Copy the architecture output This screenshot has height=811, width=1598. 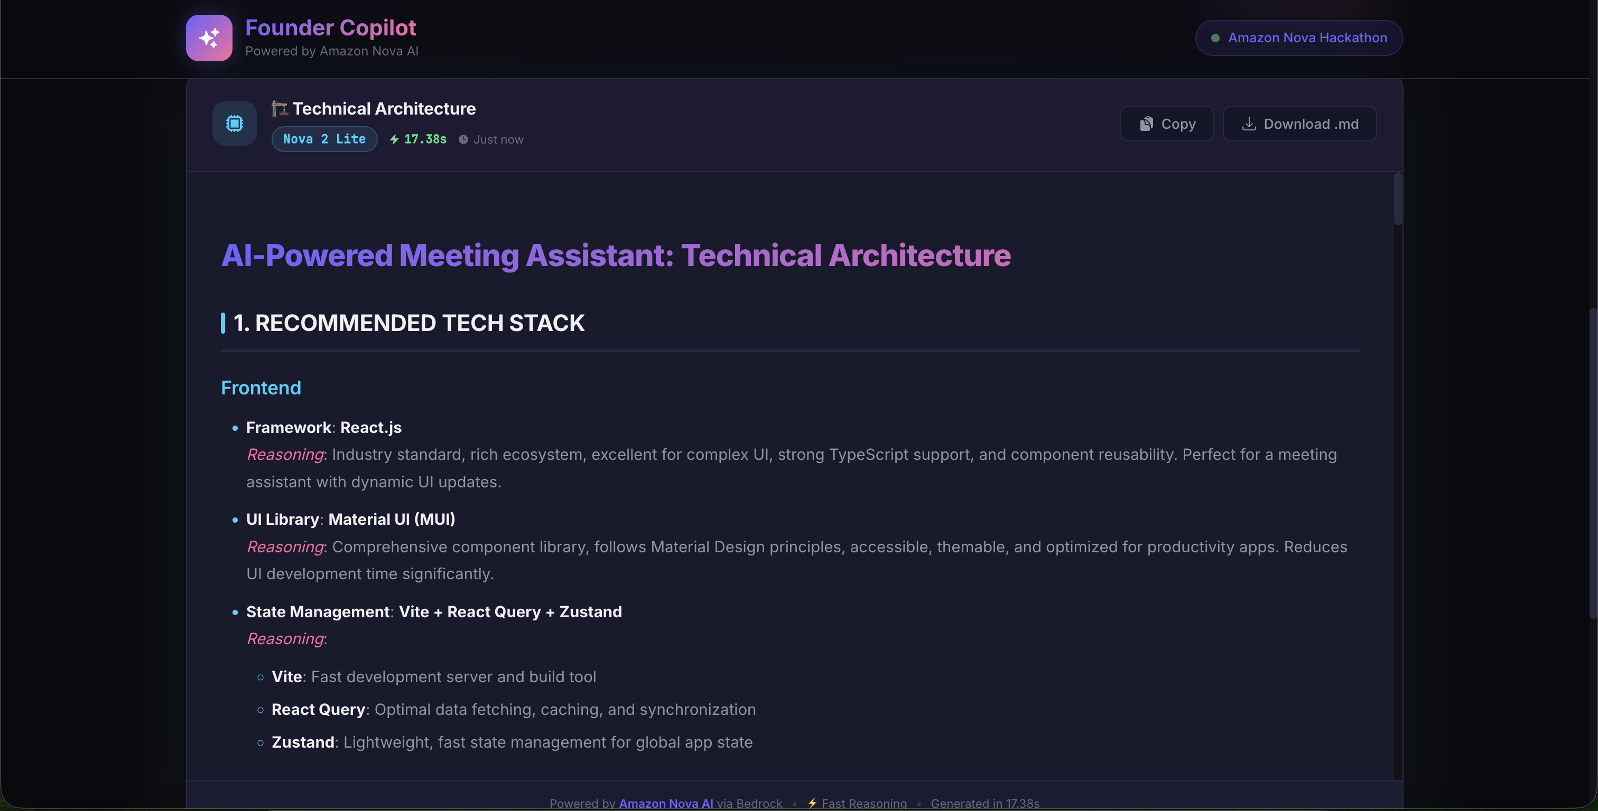coord(1167,124)
